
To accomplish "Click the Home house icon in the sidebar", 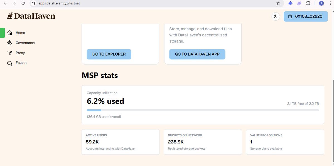I will [x=10, y=33].
